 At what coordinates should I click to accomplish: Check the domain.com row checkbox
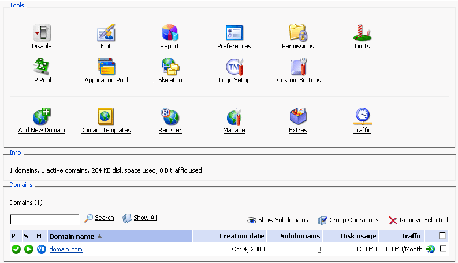[443, 249]
